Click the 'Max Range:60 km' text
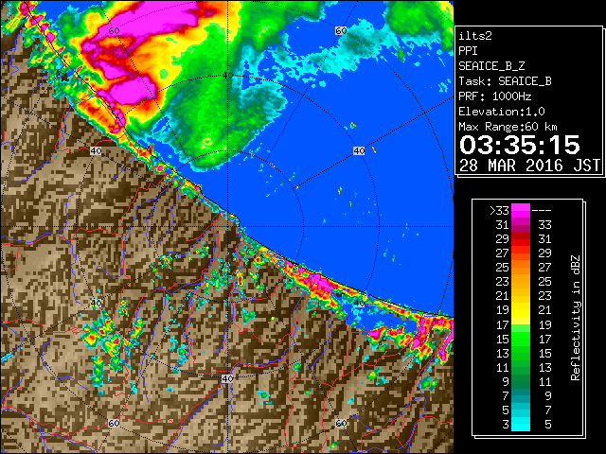606x454 pixels. pos(508,127)
